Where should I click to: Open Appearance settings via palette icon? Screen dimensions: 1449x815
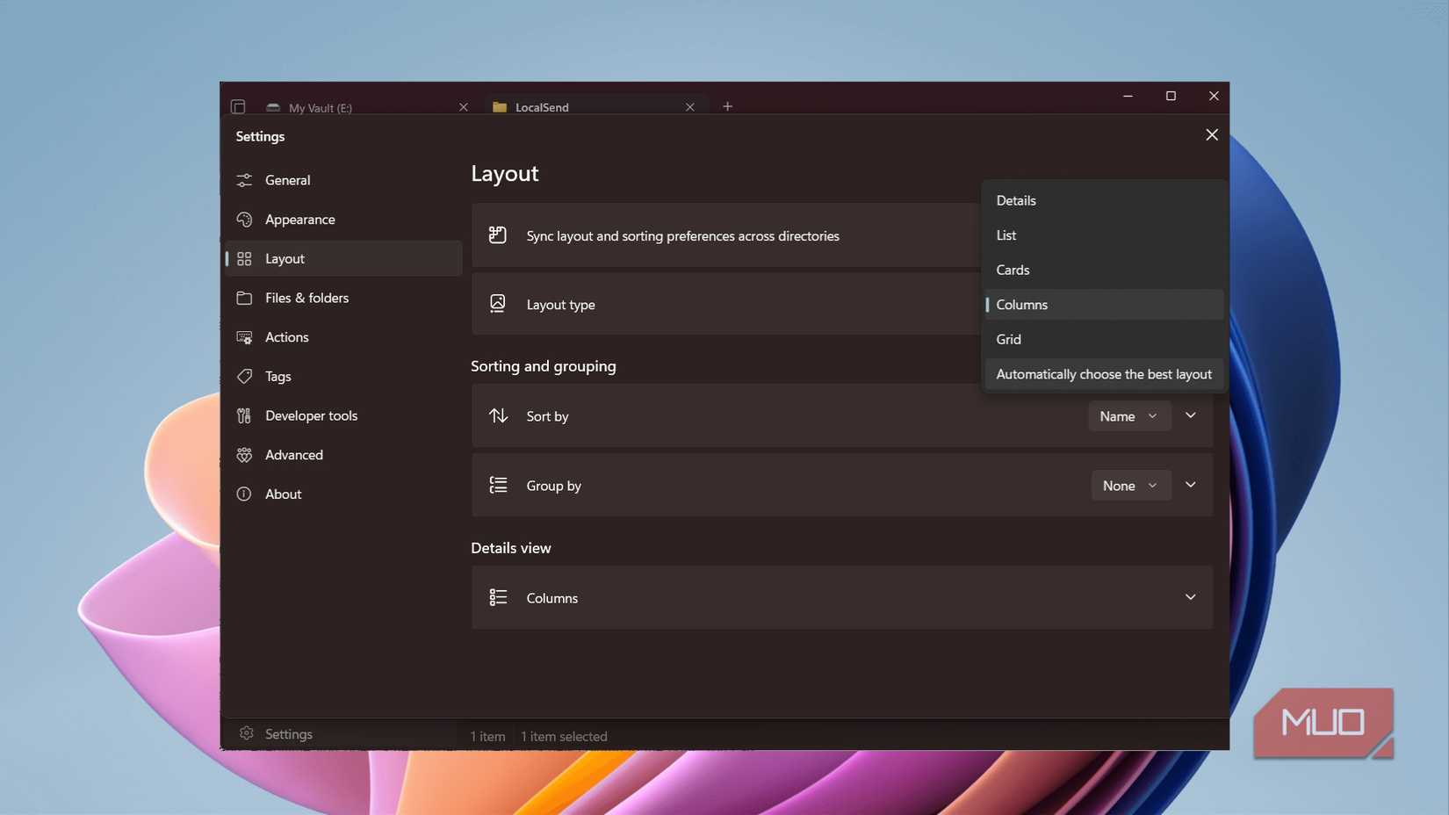coord(244,220)
